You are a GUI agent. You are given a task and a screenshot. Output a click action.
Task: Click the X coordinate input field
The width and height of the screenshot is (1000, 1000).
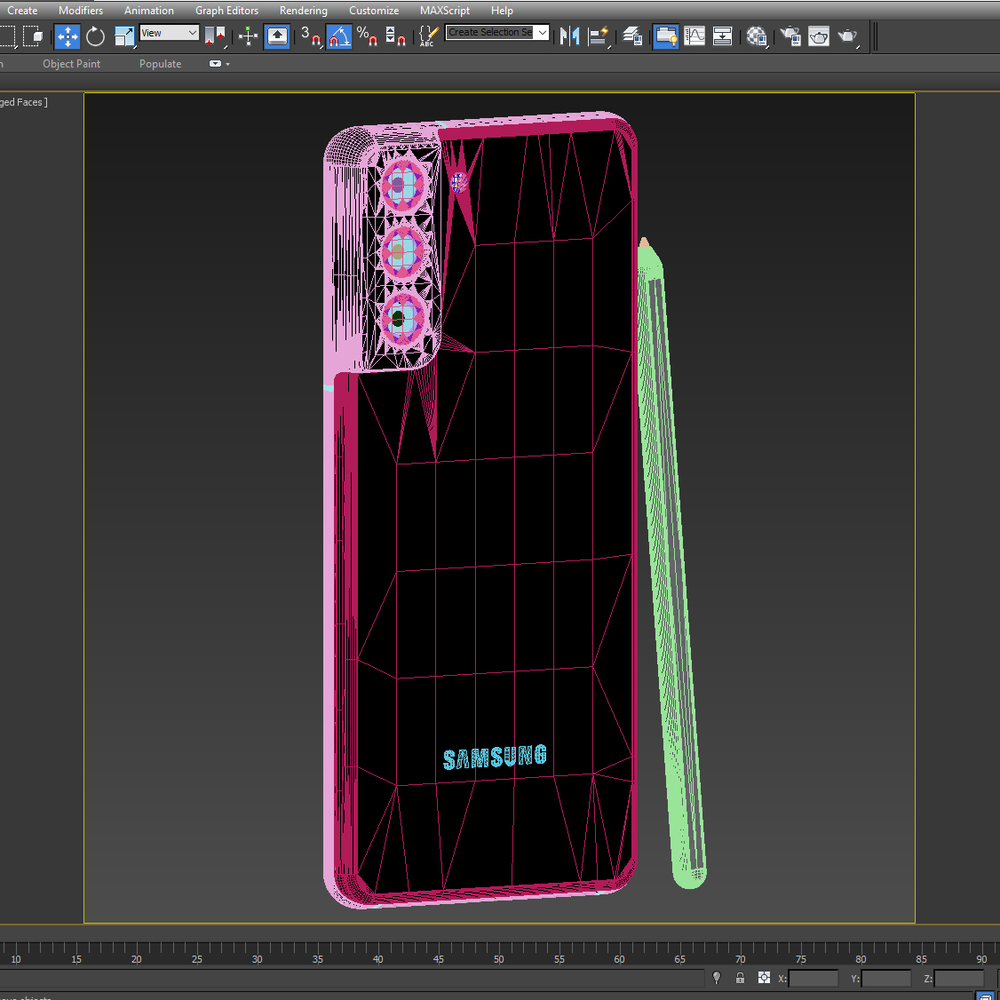813,978
